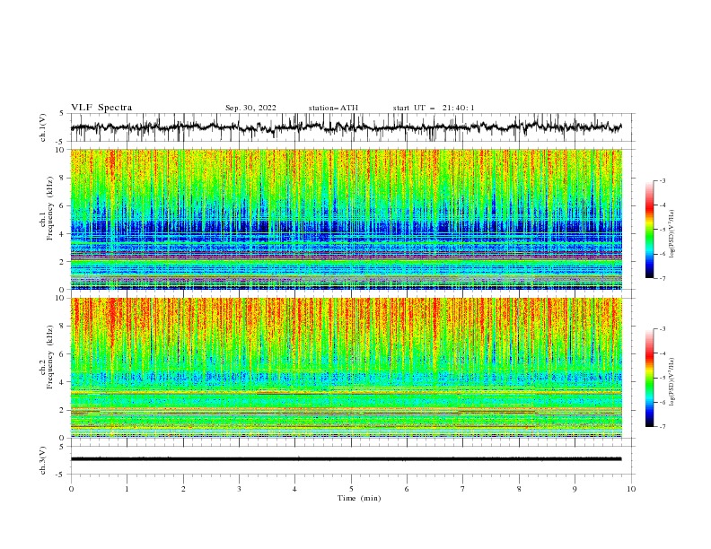Screen dimensions: 711x549
Task: Click time axis tick label "10"
Action: pos(631,489)
